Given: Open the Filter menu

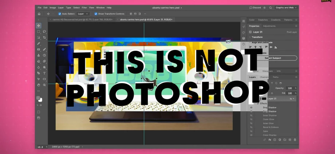Looking at the screenshot, I should point(84,8).
